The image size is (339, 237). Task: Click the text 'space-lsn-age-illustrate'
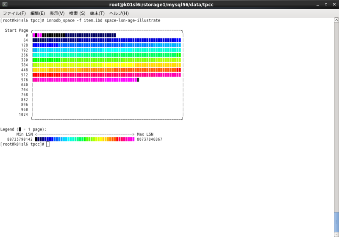133,20
